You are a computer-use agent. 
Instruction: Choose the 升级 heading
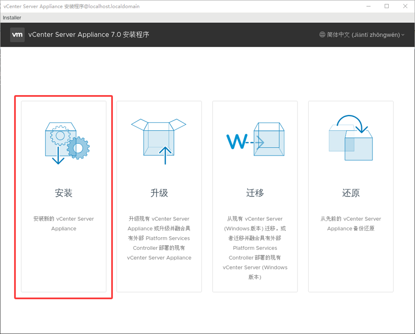tap(159, 193)
